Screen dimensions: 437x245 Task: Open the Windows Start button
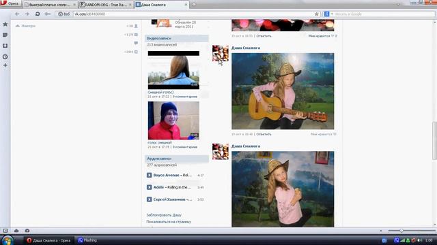(8, 240)
